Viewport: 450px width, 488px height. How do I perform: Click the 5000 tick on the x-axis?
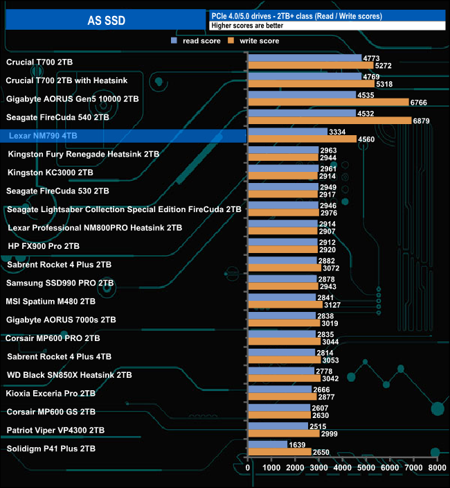click(x=366, y=467)
